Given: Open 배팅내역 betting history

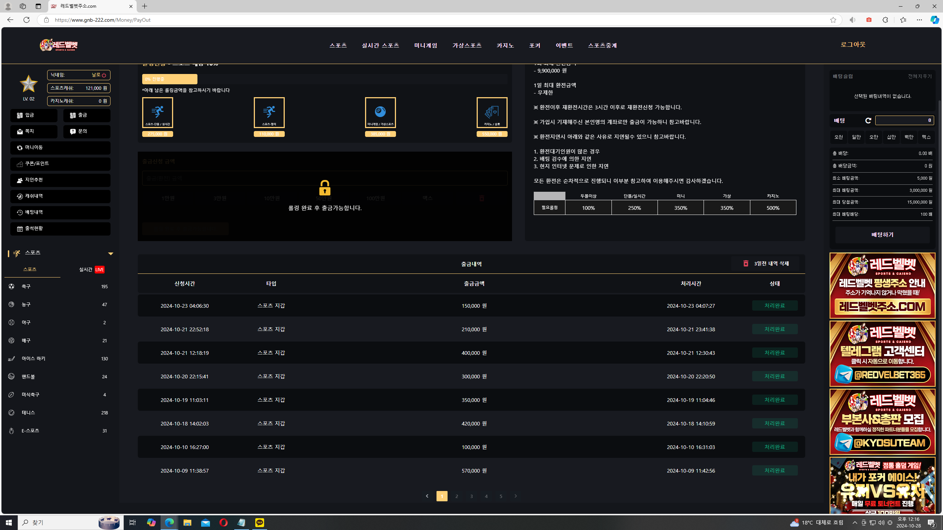Looking at the screenshot, I should click(60, 212).
